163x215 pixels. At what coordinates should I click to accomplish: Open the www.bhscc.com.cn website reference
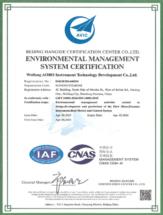80,194
